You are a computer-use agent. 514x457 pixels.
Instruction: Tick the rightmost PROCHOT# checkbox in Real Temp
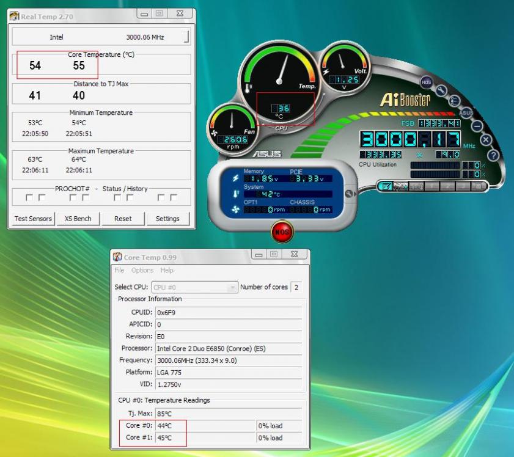[174, 197]
